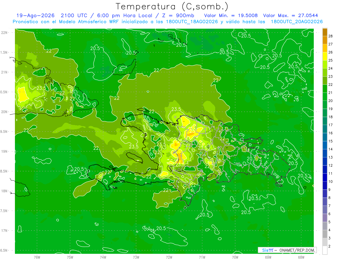Click the '17N' latitude axis label

point(5,231)
